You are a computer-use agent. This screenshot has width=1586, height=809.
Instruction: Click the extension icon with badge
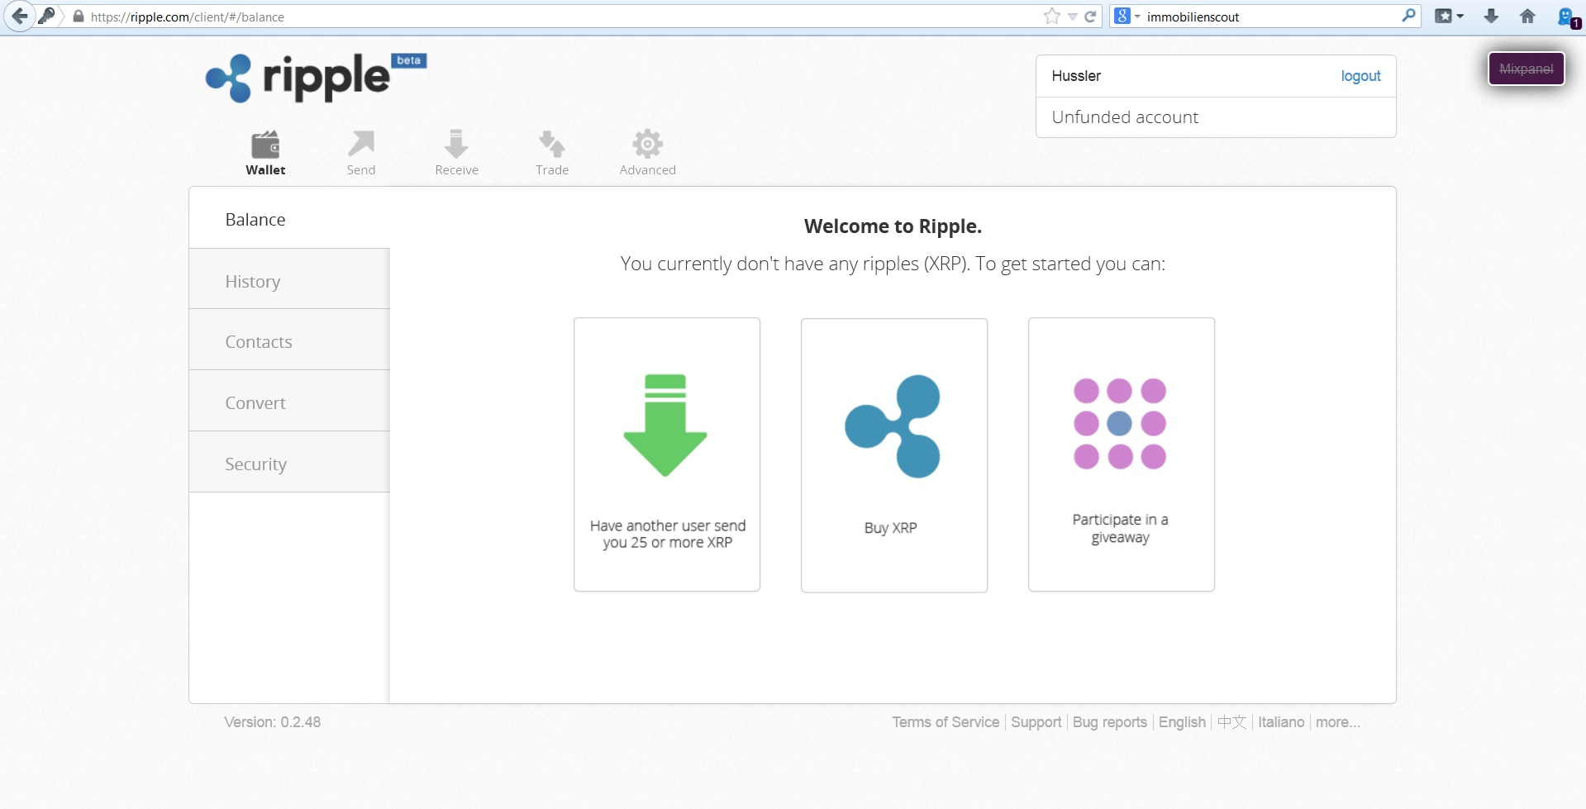[1568, 17]
